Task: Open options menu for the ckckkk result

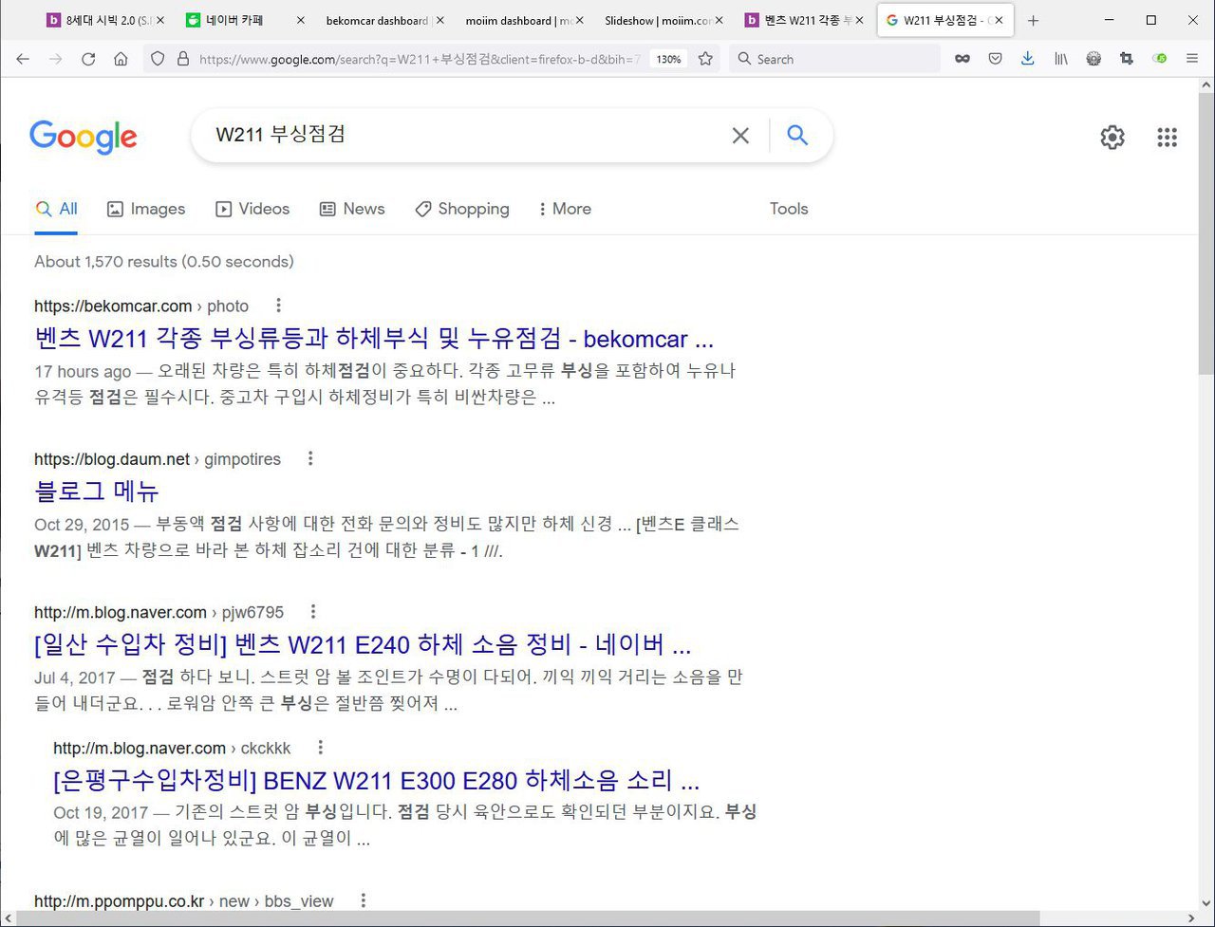Action: (x=321, y=748)
